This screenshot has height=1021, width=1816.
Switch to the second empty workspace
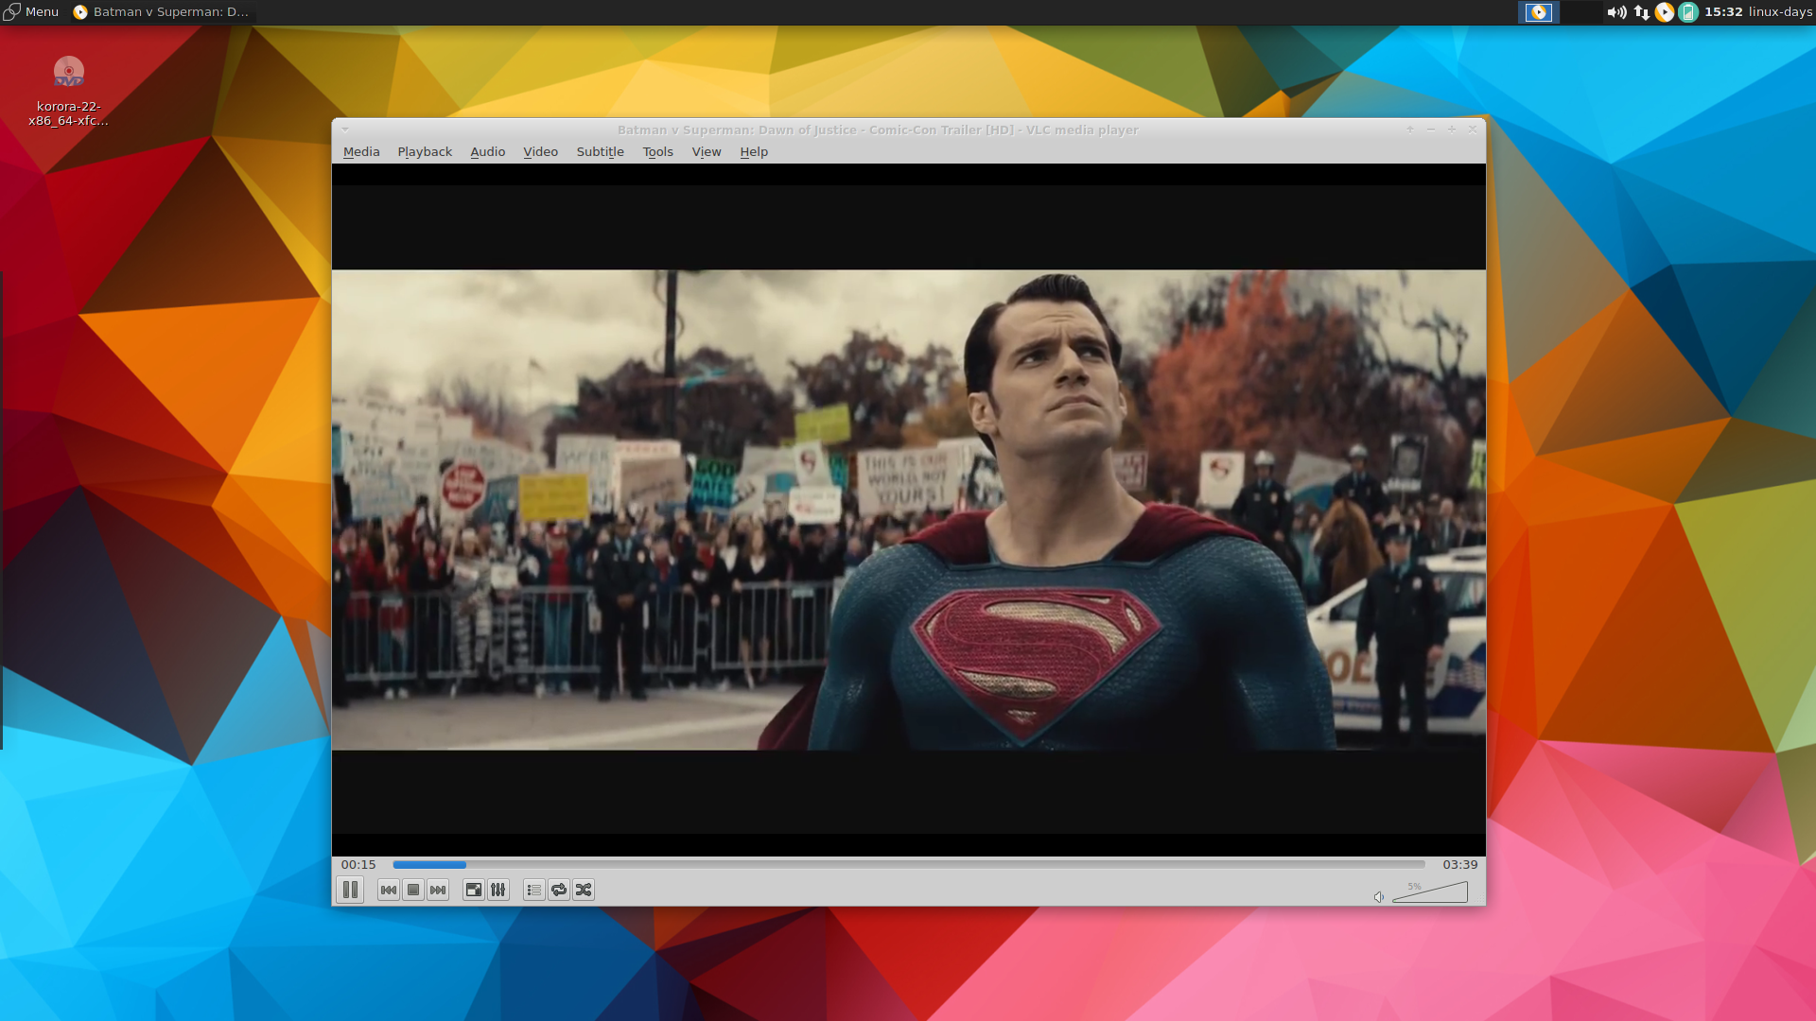(x=1580, y=12)
